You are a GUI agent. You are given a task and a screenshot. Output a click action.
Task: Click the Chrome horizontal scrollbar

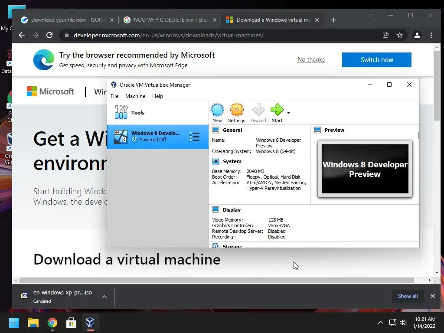pyautogui.click(x=217, y=281)
